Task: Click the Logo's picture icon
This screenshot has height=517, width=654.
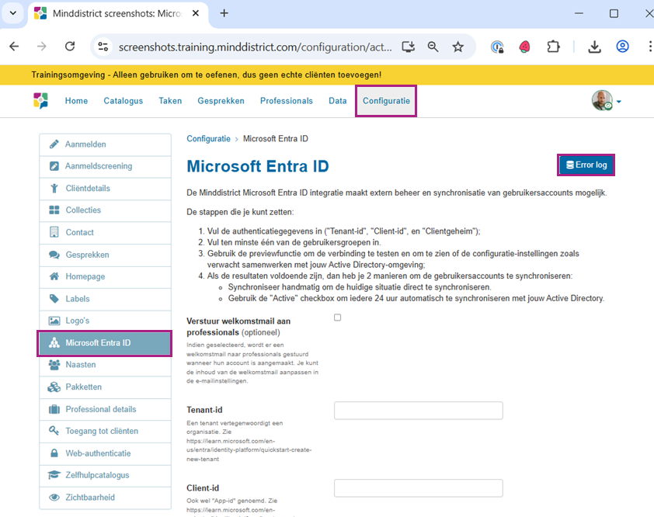Action: [x=54, y=321]
